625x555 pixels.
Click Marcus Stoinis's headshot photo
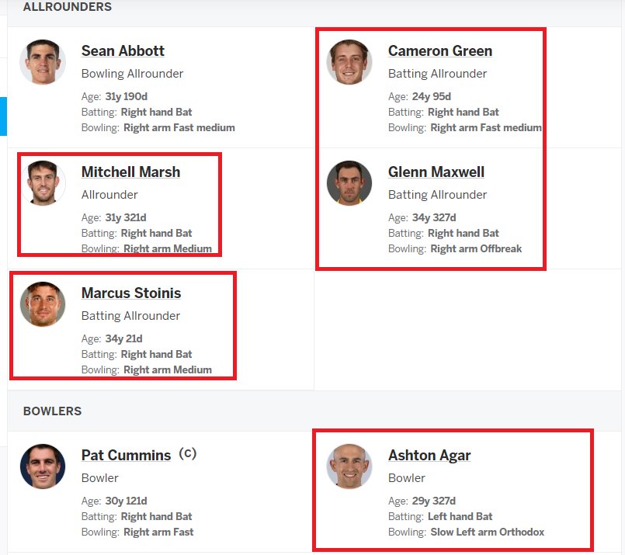coord(43,304)
